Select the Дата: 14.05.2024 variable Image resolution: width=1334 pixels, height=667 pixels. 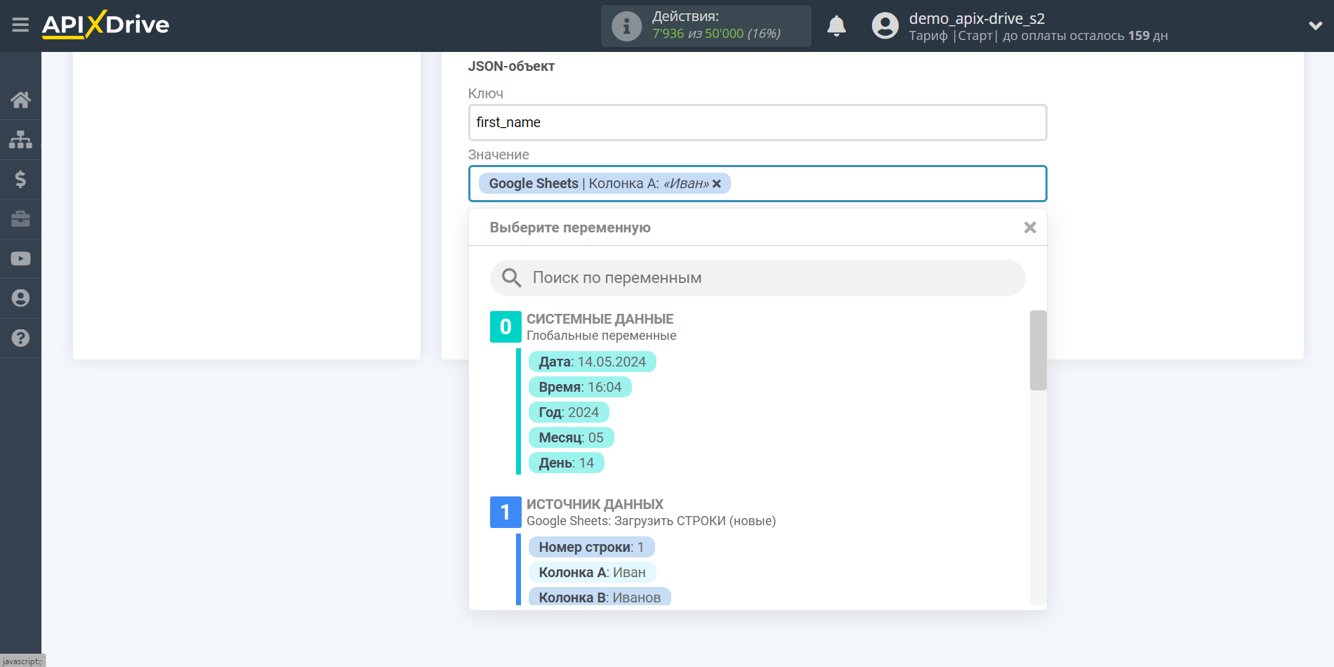[592, 362]
